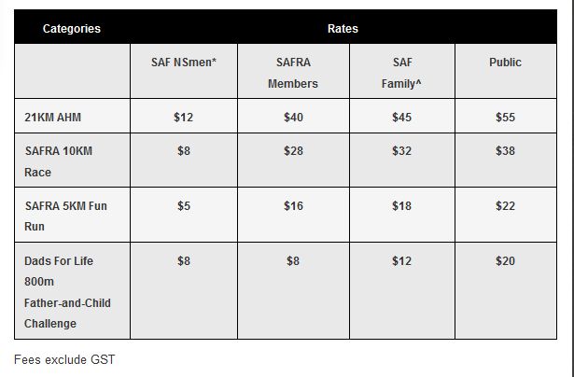Click the Dads For Life challenge label
The height and width of the screenshot is (377, 574).
67,292
